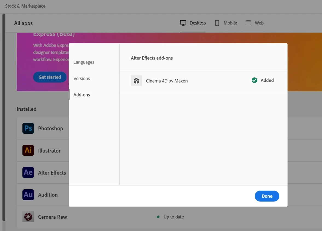
Task: Click the Get started button
Action: [x=50, y=77]
